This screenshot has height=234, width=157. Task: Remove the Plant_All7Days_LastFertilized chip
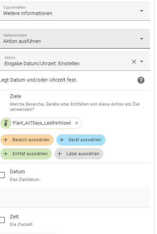(77, 123)
